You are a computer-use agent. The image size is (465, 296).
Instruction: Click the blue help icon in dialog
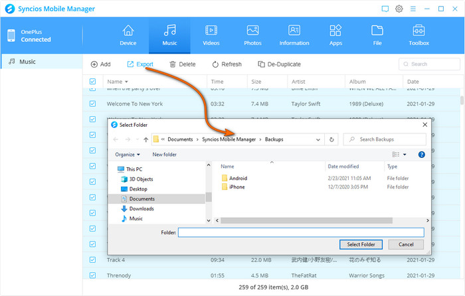click(x=421, y=155)
